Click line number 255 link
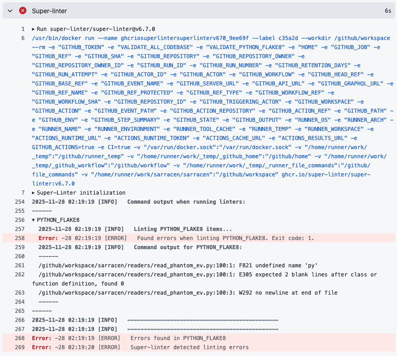397x356 pixels. 20,211
